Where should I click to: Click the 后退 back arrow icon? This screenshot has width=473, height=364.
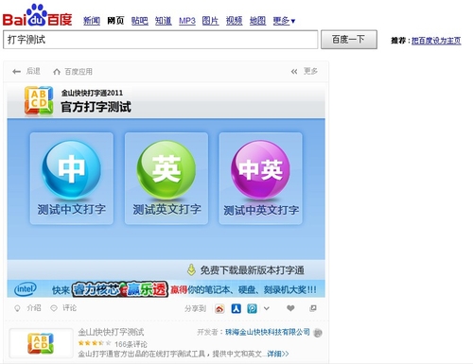click(16, 72)
